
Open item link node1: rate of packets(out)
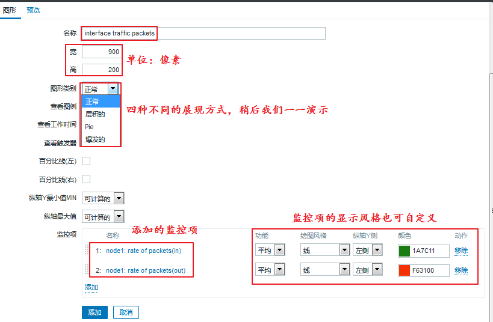[146, 270]
